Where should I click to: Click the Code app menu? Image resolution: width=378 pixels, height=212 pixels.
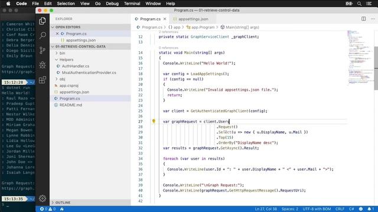21,4
